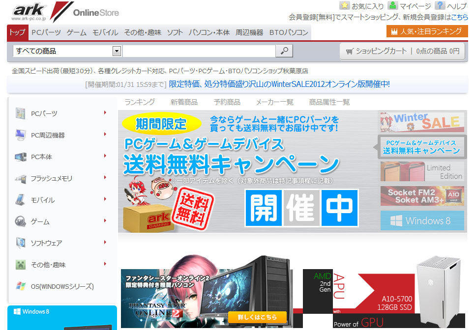Click the main 送料無料キャンペーン banner
This screenshot has width=475, height=330.
(x=247, y=171)
